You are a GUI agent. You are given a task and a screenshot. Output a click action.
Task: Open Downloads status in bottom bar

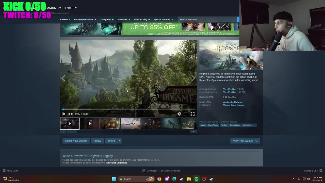(161, 171)
